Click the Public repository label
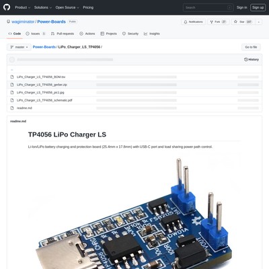Viewport: 269px width, 269px height. 73,22
